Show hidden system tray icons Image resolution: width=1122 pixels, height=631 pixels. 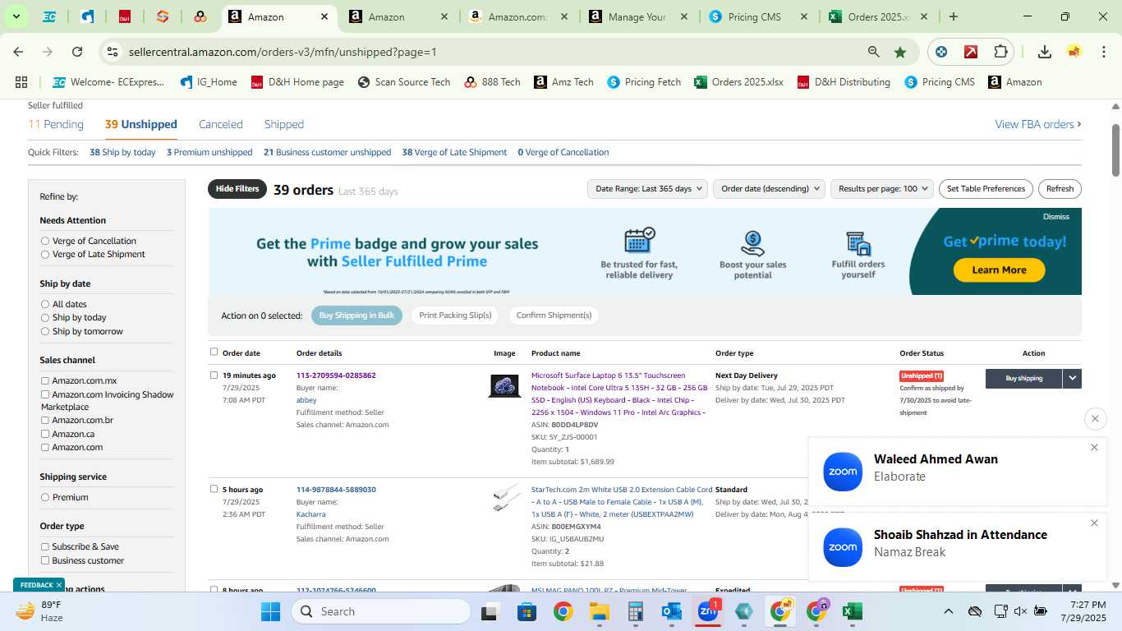point(948,611)
